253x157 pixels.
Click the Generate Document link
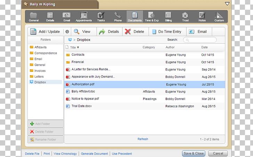click(x=95, y=154)
